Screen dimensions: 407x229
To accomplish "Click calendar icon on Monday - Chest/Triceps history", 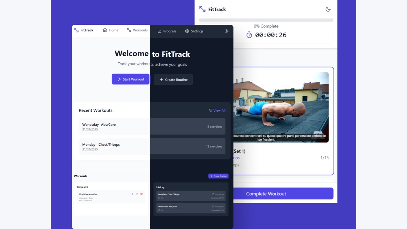I will tap(213, 194).
